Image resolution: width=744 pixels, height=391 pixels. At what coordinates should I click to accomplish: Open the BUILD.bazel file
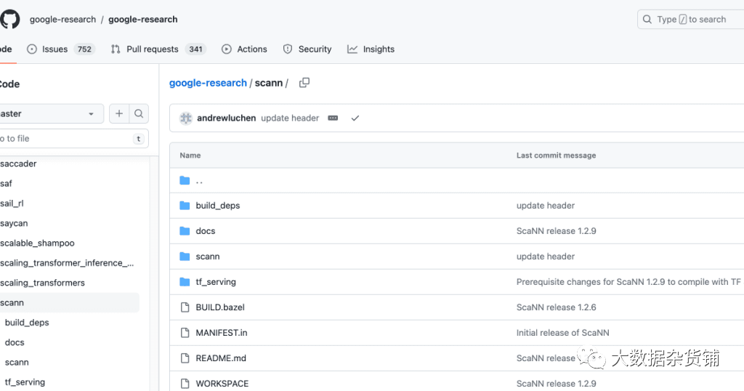pyautogui.click(x=220, y=307)
